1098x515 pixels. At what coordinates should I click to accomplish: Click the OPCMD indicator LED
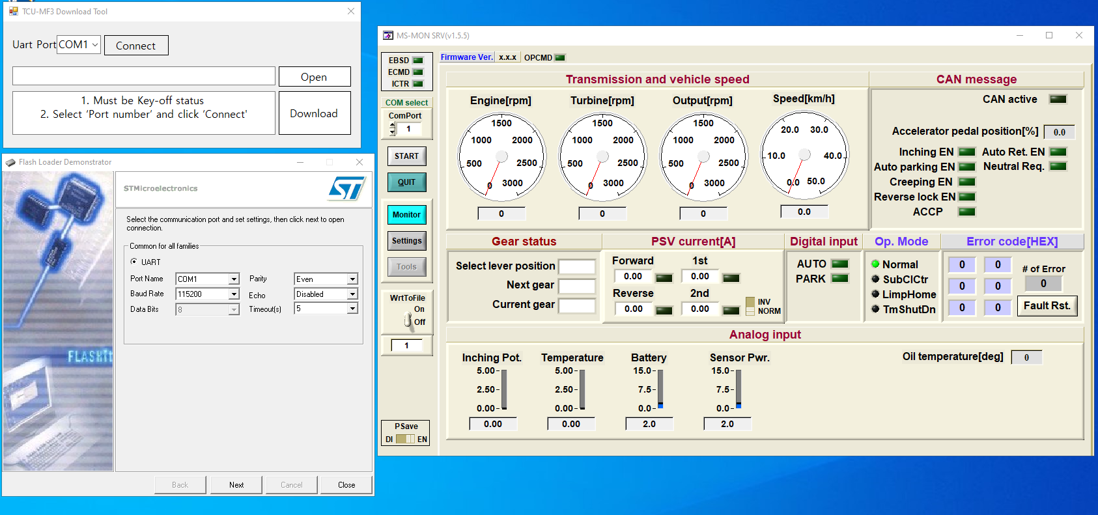559,58
